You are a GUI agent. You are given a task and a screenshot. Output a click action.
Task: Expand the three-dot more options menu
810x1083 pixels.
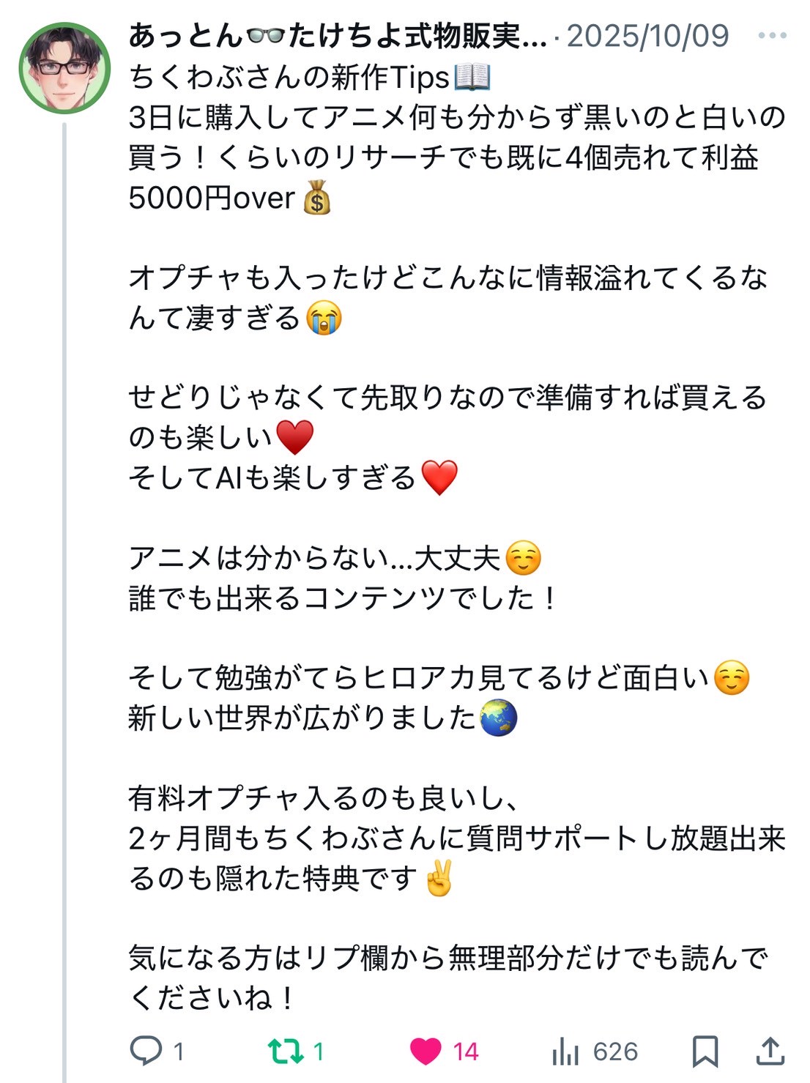(x=772, y=35)
